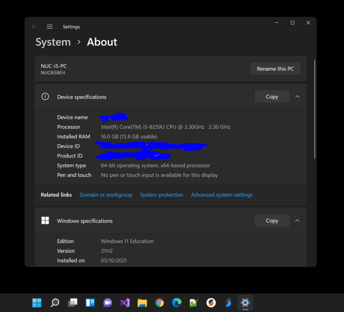Click the Processor label
Viewport: 344px width, 312px height.
[x=68, y=127]
